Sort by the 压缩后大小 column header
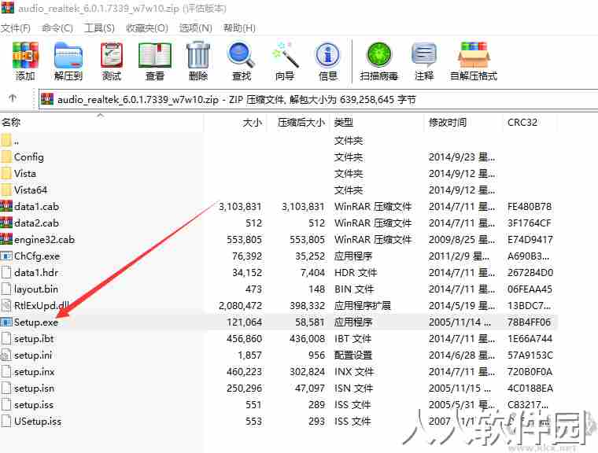Screen dimensions: 598x453 (301, 123)
